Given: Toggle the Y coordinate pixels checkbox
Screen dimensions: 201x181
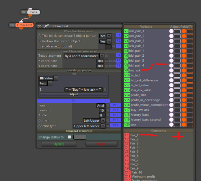Looking at the screenshot, I should coord(106,66).
